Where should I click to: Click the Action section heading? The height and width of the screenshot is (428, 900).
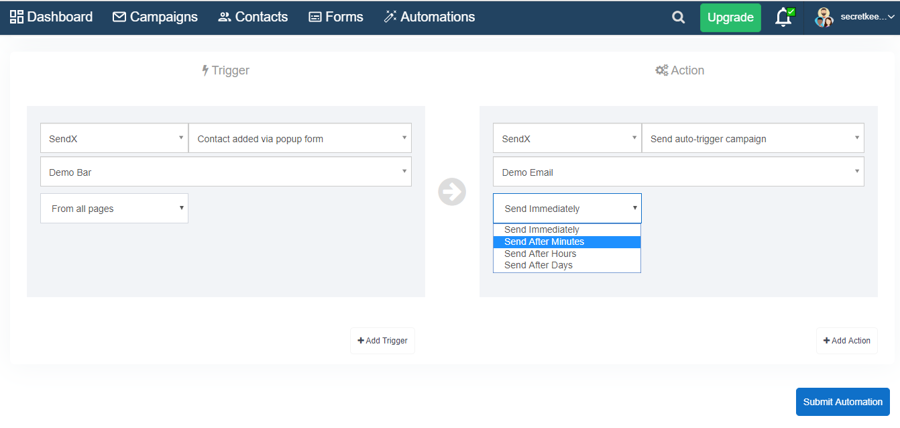pyautogui.click(x=679, y=70)
